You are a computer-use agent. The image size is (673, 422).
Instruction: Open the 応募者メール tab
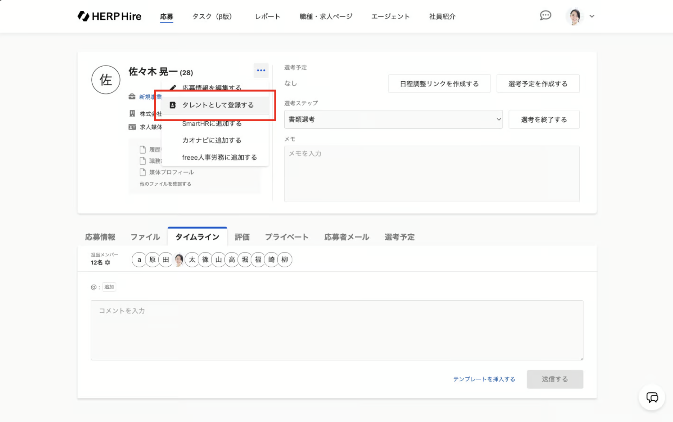(346, 237)
